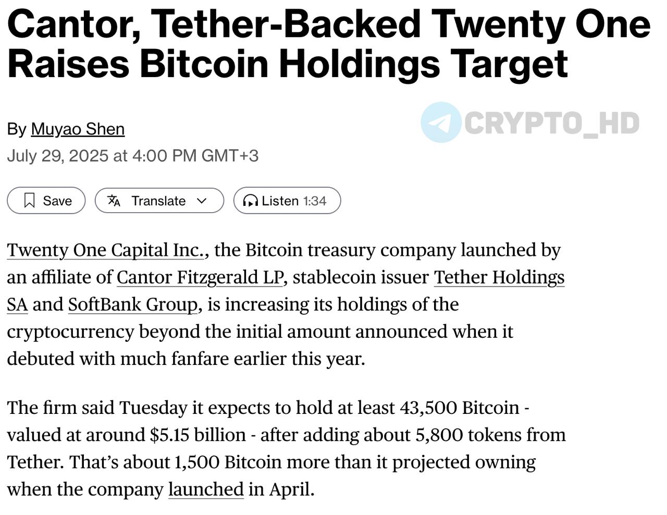
Task: Listen to the article audio
Action: [287, 201]
